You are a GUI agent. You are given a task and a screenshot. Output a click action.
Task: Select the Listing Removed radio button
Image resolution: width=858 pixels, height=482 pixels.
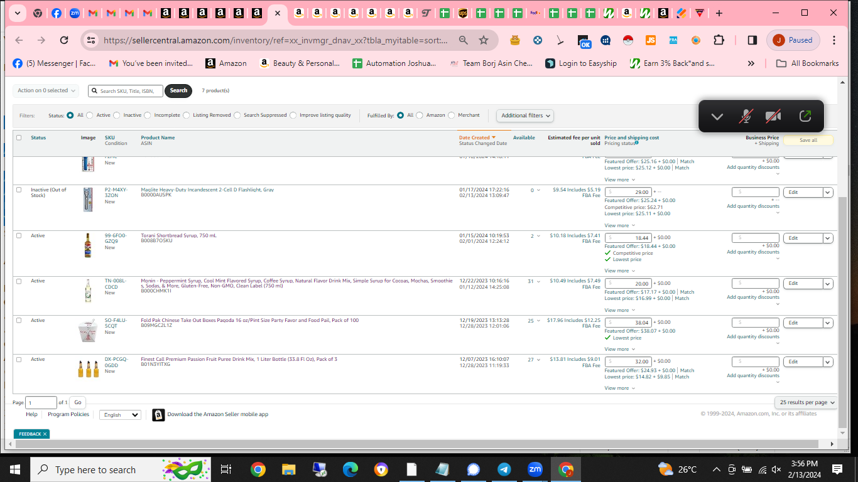(x=187, y=115)
